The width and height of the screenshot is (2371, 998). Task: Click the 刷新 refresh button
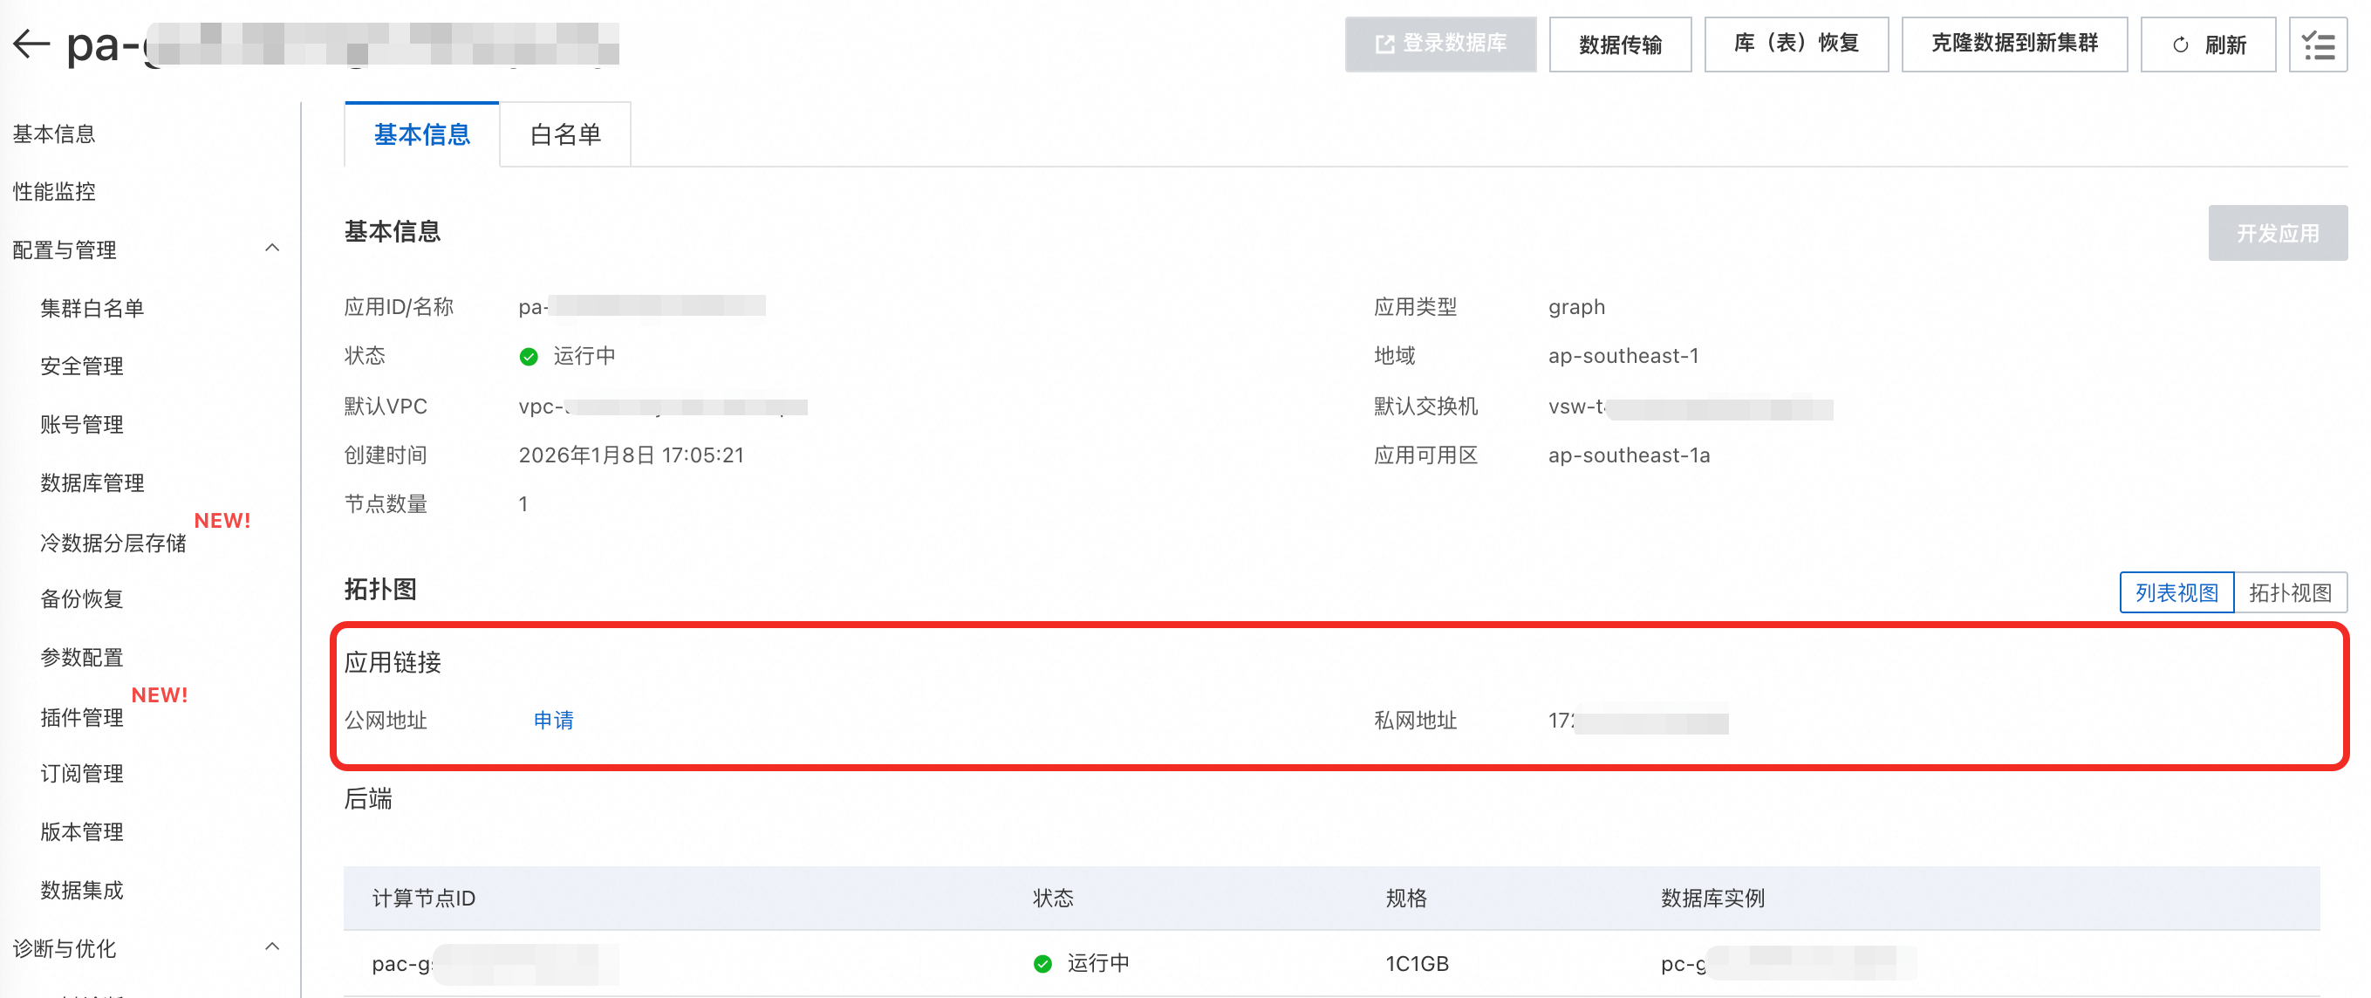(x=2207, y=44)
